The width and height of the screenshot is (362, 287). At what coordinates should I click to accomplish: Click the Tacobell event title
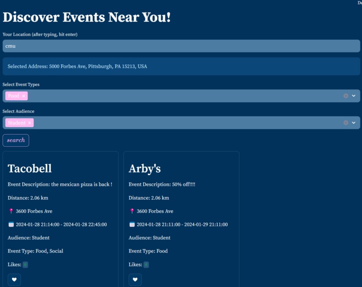pos(30,168)
